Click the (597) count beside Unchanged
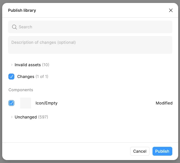Viewport: 180px width, 163px height. click(x=43, y=117)
